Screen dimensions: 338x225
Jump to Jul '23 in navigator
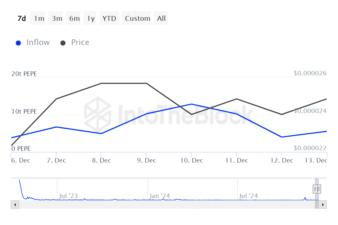click(x=68, y=196)
